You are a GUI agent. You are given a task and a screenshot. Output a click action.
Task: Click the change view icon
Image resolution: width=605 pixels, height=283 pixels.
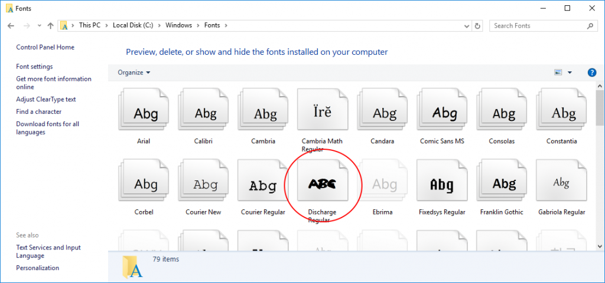pyautogui.click(x=558, y=73)
